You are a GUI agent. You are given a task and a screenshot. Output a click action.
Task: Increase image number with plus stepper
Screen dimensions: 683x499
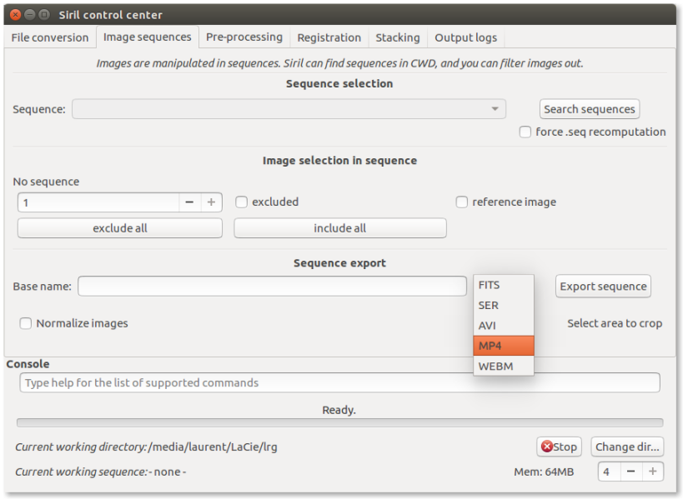tap(212, 202)
